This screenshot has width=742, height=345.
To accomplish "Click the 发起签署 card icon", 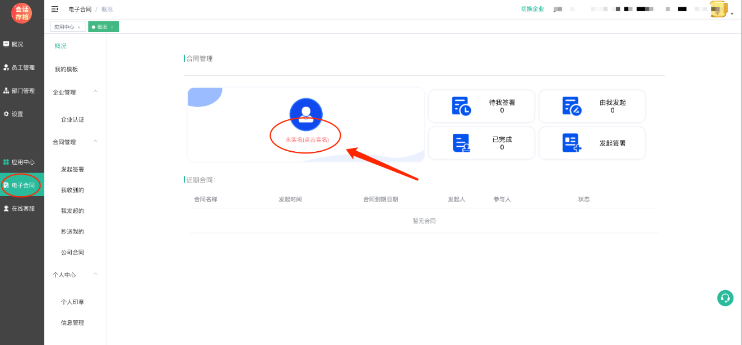I will click(572, 143).
